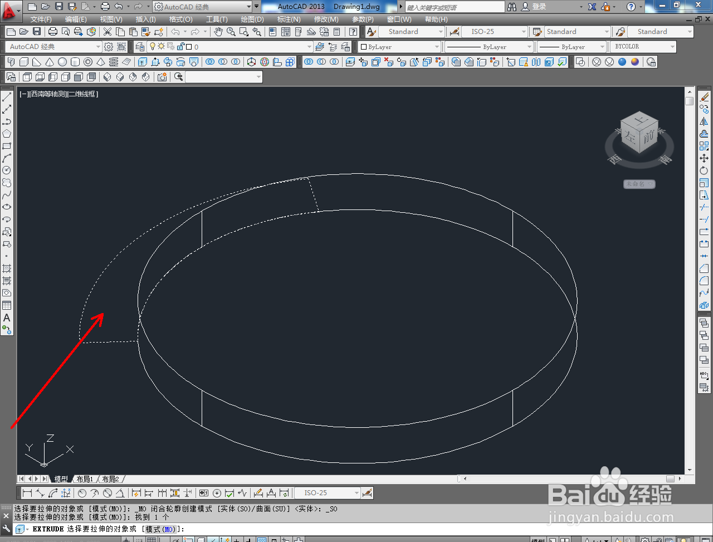The image size is (713, 542).
Task: Open the AutoCAD Classic workspace dropdown in title bar
Action: 202,7
